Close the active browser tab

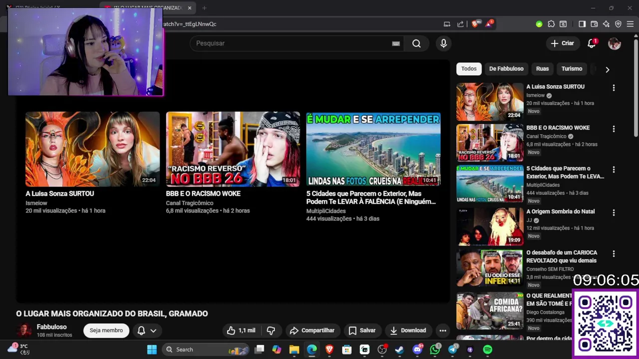pyautogui.click(x=189, y=8)
